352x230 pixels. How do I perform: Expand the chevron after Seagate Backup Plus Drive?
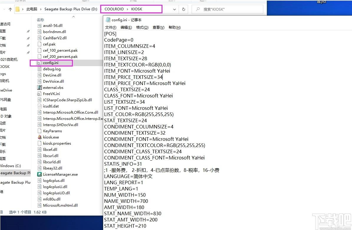(x=100, y=9)
